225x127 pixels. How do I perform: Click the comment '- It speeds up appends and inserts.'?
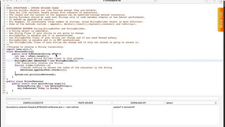pyautogui.click(x=30, y=19)
